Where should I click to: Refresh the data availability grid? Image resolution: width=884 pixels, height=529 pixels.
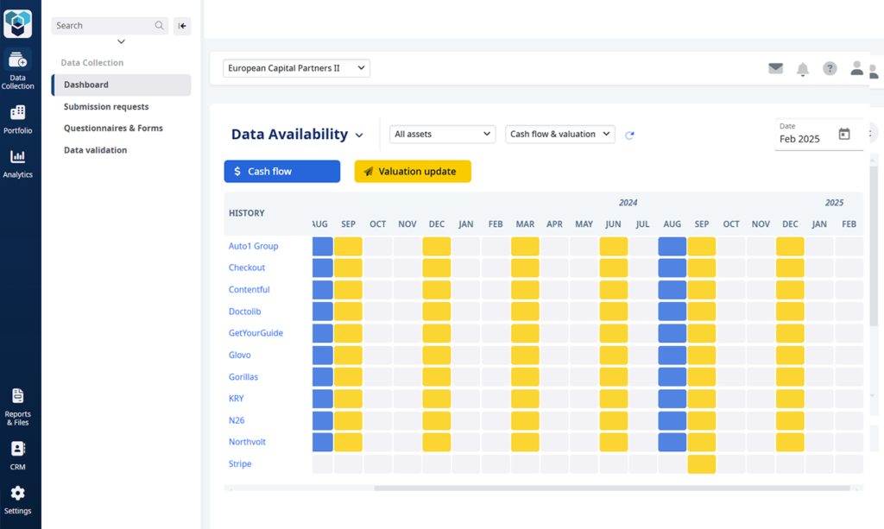pyautogui.click(x=629, y=135)
